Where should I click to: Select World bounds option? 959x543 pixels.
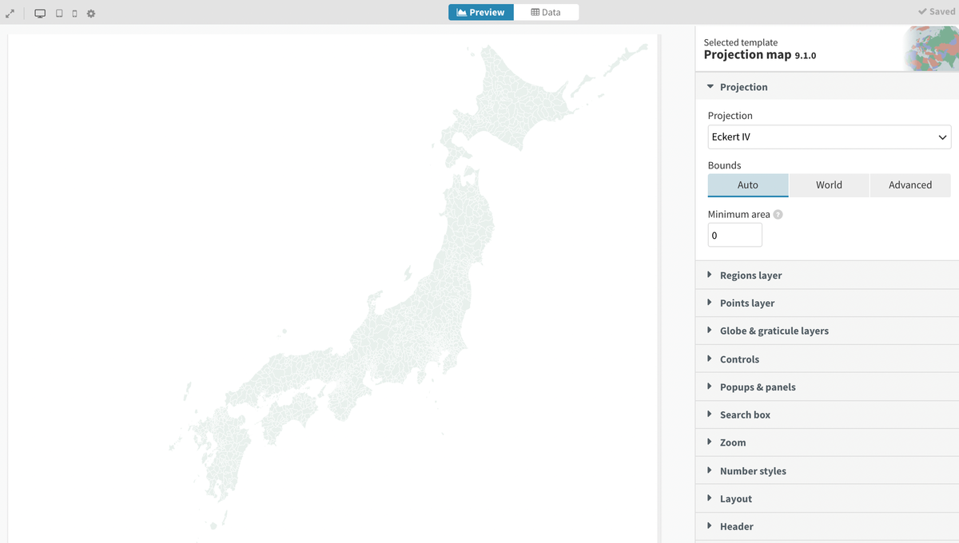829,184
